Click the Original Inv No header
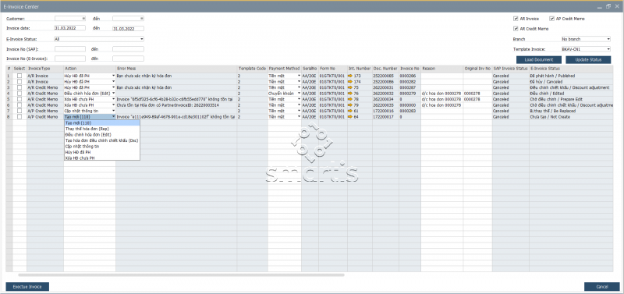624x294 pixels. (477, 69)
